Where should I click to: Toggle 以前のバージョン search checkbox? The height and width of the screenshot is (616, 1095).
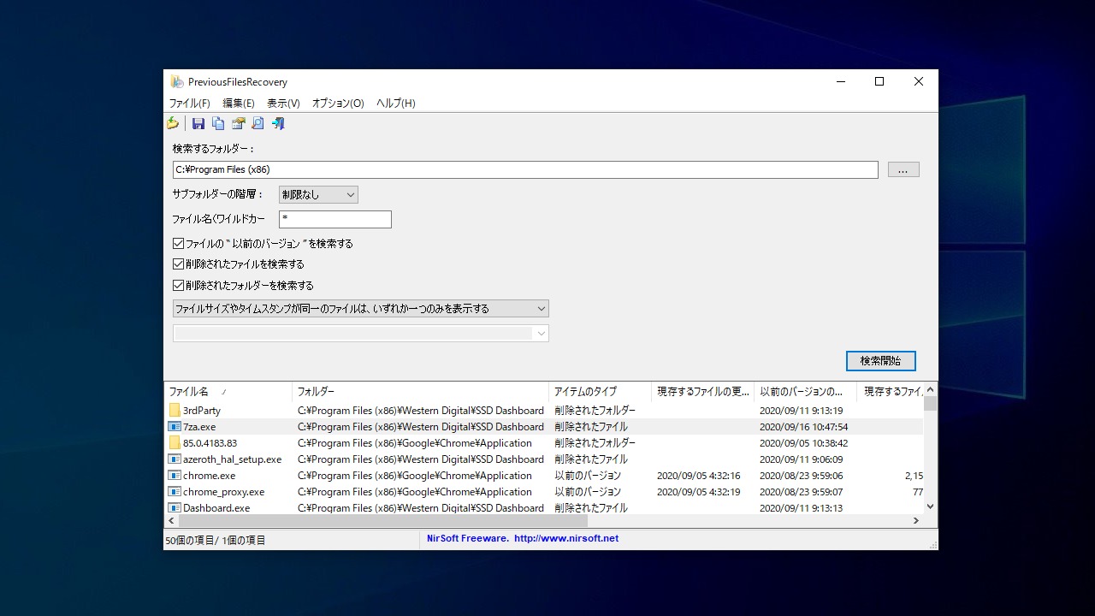tap(178, 244)
